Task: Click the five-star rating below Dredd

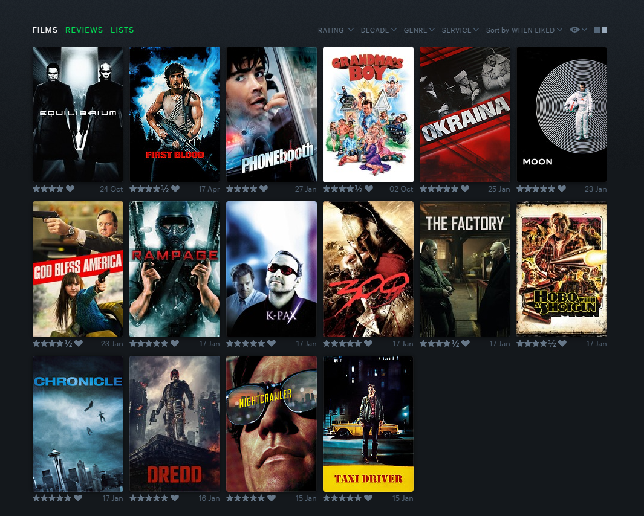Action: [x=149, y=498]
